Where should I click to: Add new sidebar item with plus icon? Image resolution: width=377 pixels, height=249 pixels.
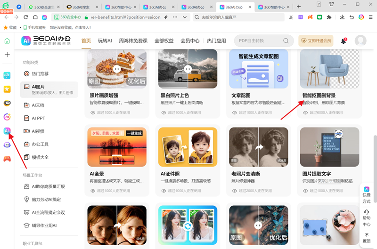7,55
